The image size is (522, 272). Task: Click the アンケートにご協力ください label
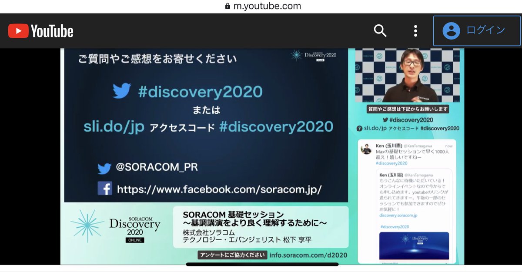click(232, 255)
